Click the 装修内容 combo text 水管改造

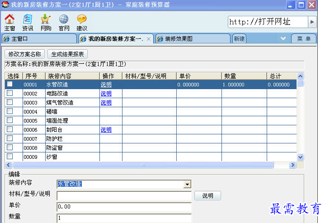[x=70, y=184]
